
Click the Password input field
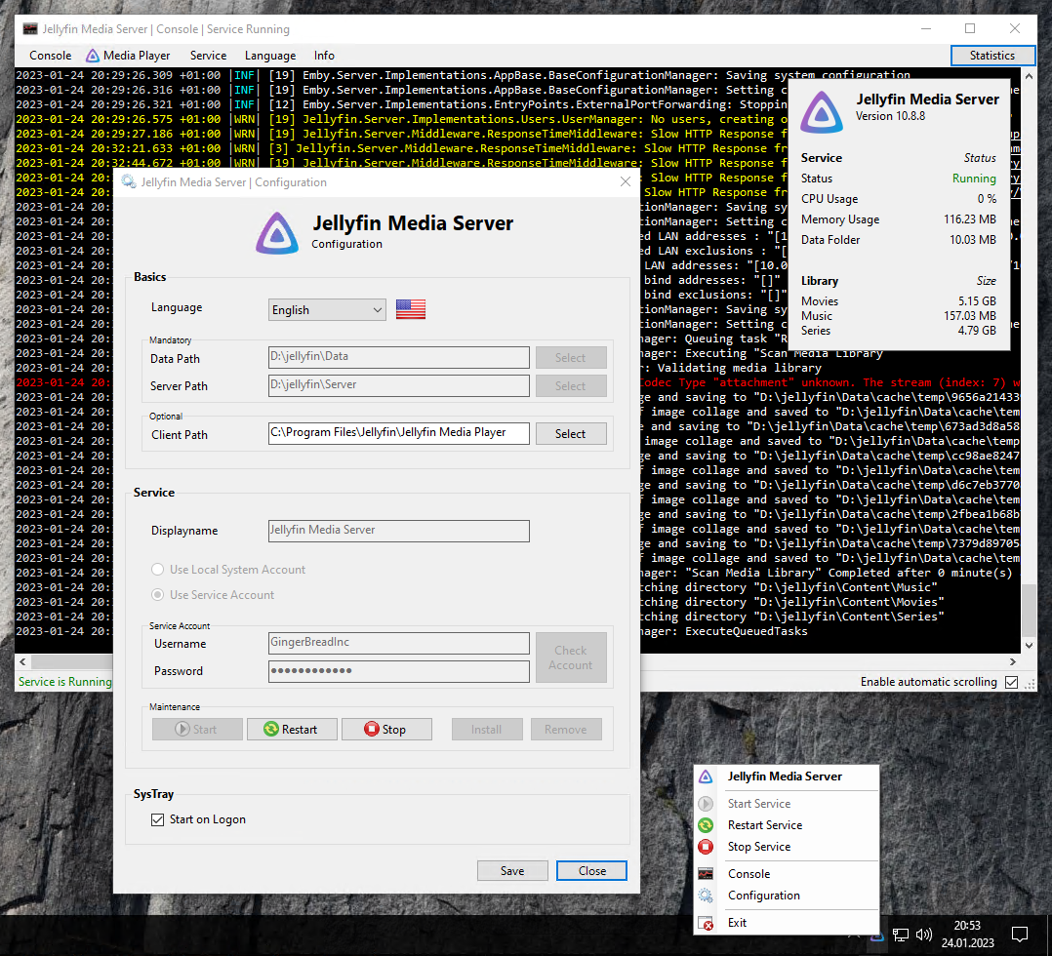[399, 671]
